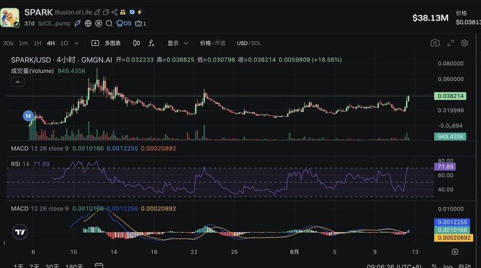Toggle 自动 auto scale
Image resolution: width=481 pixels, height=268 pixels.
coord(464,266)
